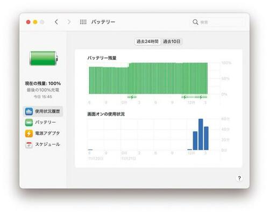The image size is (269, 214).
Task: Click the orange power adapter bolt icon
Action: click(x=29, y=133)
